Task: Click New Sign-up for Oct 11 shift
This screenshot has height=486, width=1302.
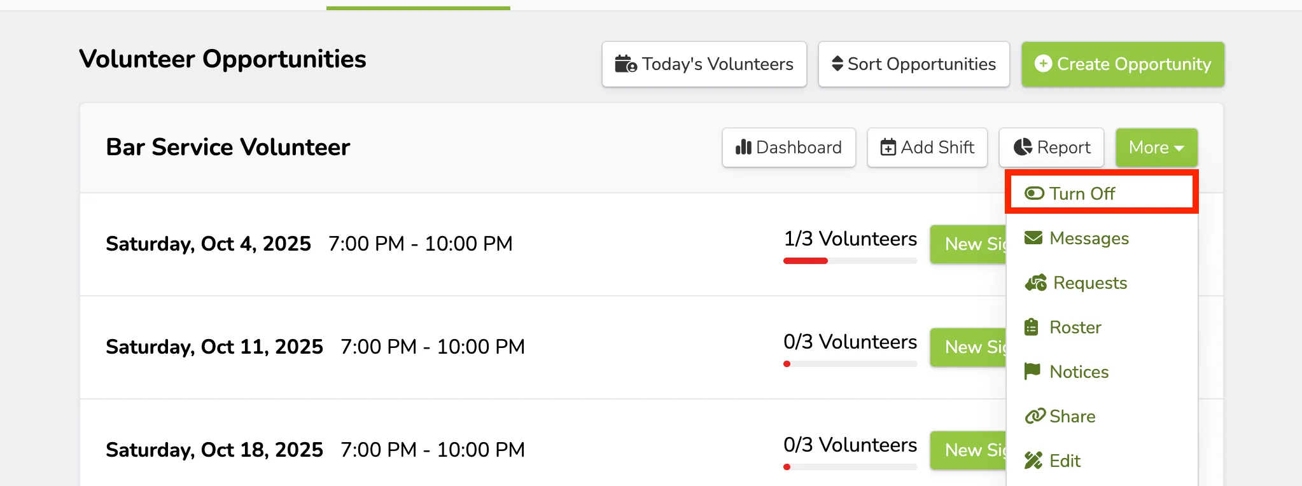Action: (x=968, y=347)
